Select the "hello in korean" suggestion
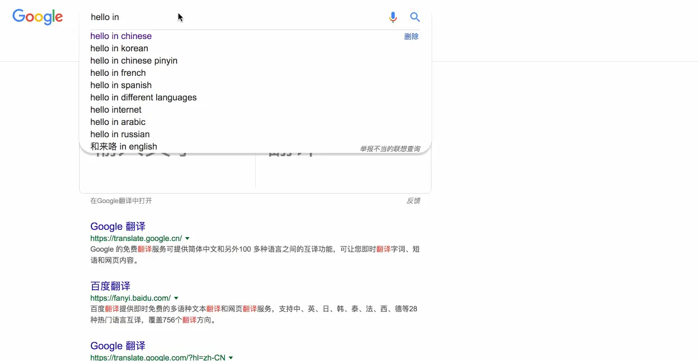Screen dimensions: 698x361 119,49
